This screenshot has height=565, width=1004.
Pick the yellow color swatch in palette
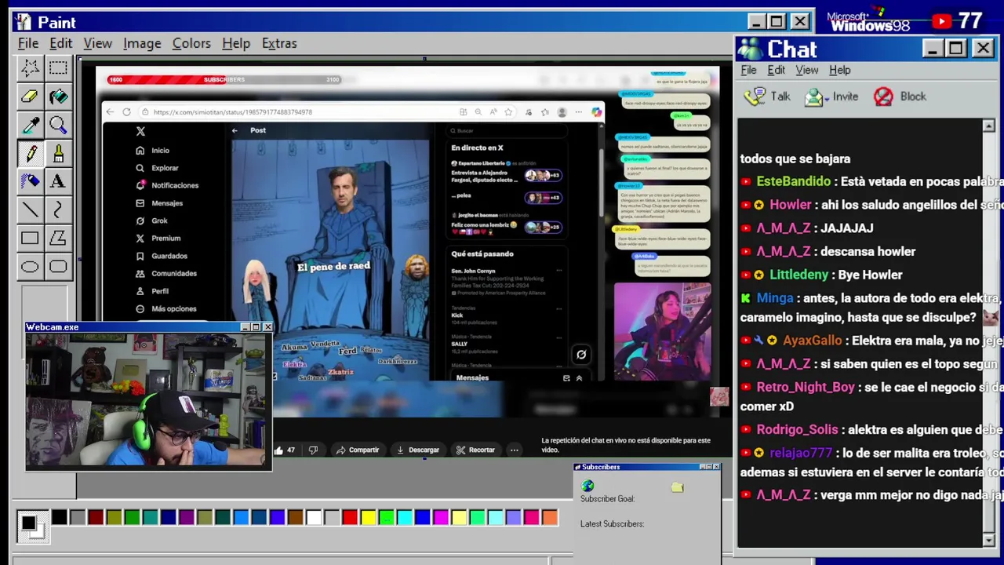368,517
